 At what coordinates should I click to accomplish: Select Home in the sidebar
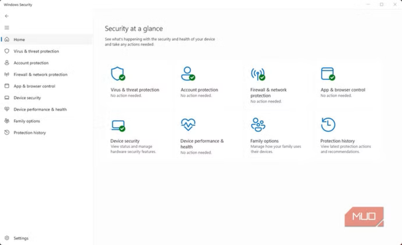pyautogui.click(x=47, y=40)
